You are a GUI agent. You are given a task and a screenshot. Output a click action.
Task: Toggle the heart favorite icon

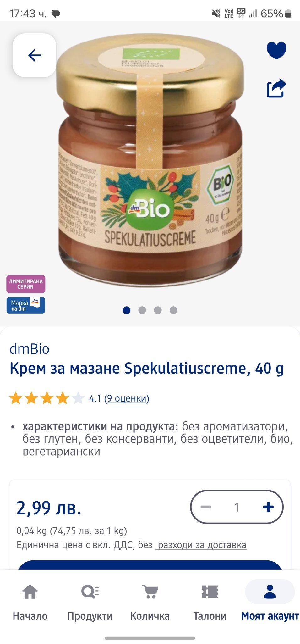click(x=276, y=50)
